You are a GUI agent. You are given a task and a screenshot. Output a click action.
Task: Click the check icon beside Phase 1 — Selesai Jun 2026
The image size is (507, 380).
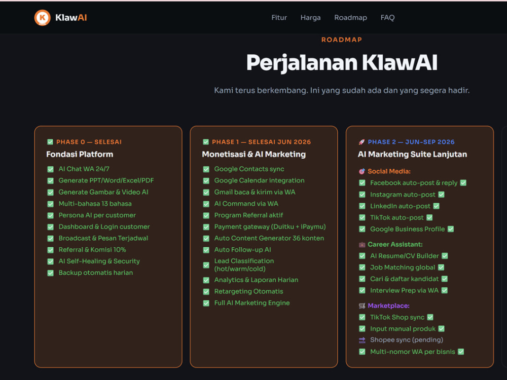206,142
